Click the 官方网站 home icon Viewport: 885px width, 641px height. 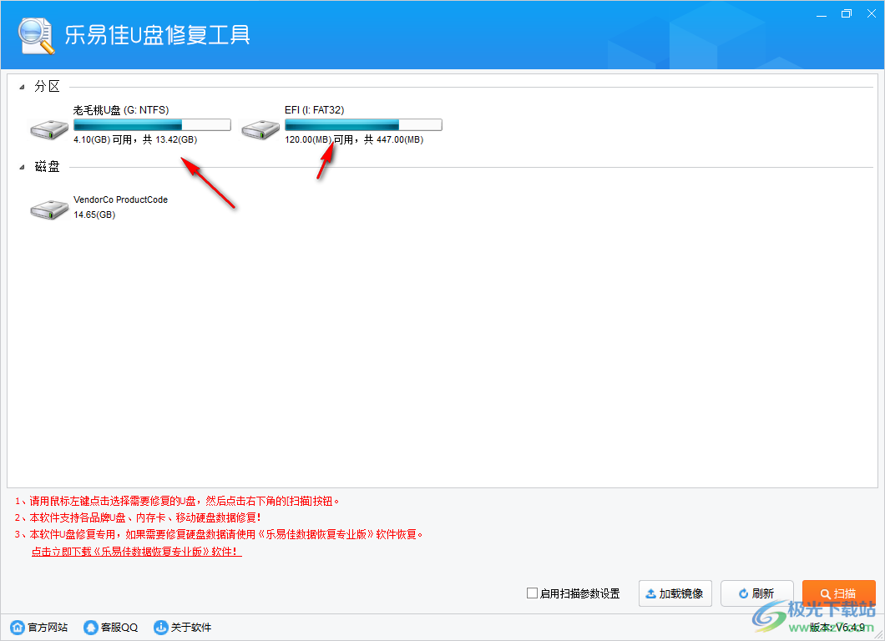17,627
